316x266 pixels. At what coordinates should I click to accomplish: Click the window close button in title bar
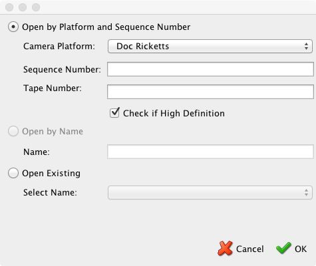pyautogui.click(x=9, y=7)
